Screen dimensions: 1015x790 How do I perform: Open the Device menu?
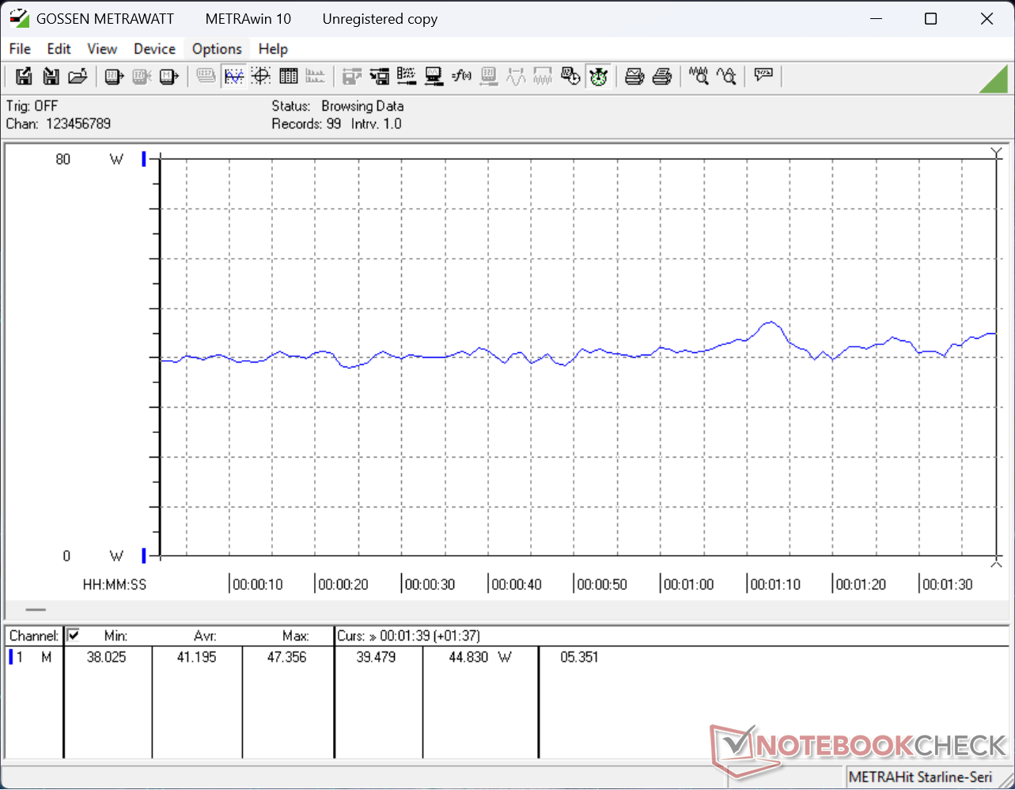point(154,49)
